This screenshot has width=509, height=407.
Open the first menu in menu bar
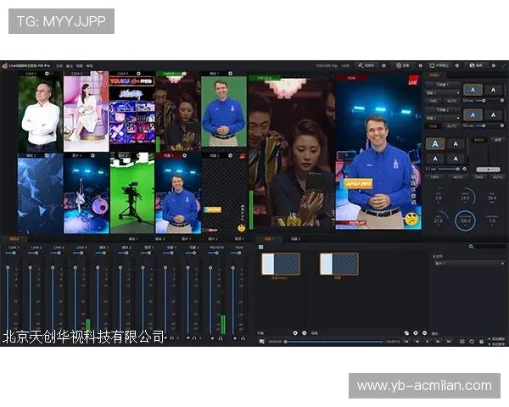point(58,64)
